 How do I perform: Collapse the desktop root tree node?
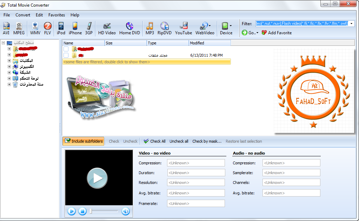(3, 43)
